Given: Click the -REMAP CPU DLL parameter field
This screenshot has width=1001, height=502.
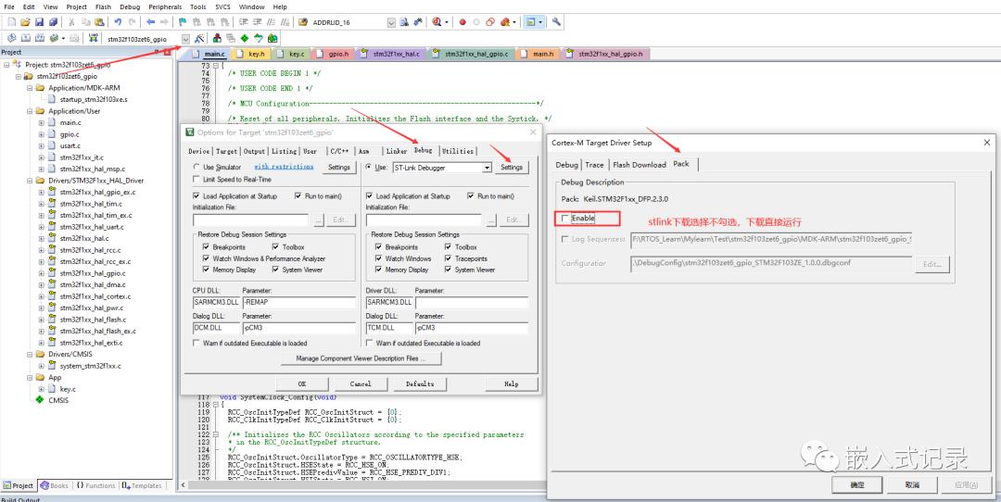Looking at the screenshot, I should click(298, 302).
